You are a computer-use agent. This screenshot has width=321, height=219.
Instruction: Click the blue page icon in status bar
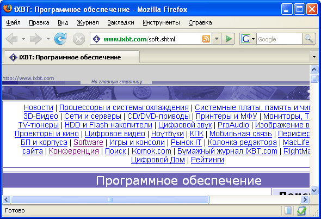pyautogui.click(x=288, y=210)
